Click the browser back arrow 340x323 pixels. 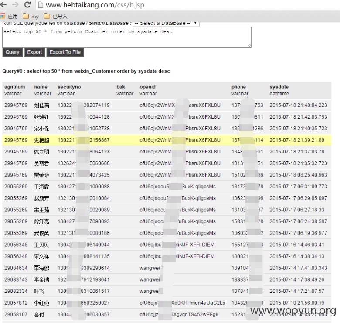(3, 4)
